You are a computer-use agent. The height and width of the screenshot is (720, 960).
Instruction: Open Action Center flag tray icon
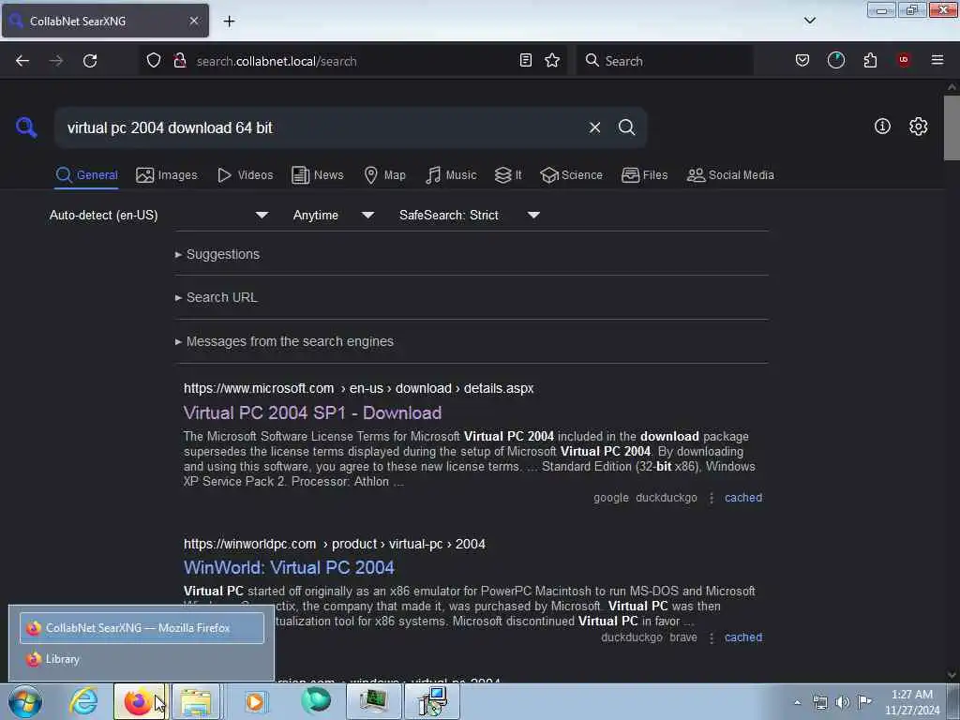[x=864, y=701]
